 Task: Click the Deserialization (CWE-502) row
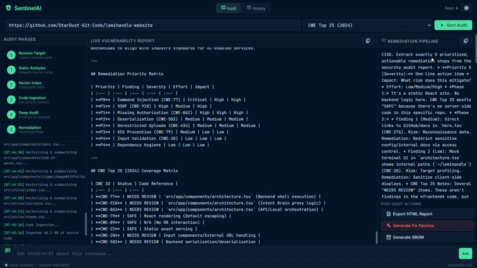coord(169,119)
